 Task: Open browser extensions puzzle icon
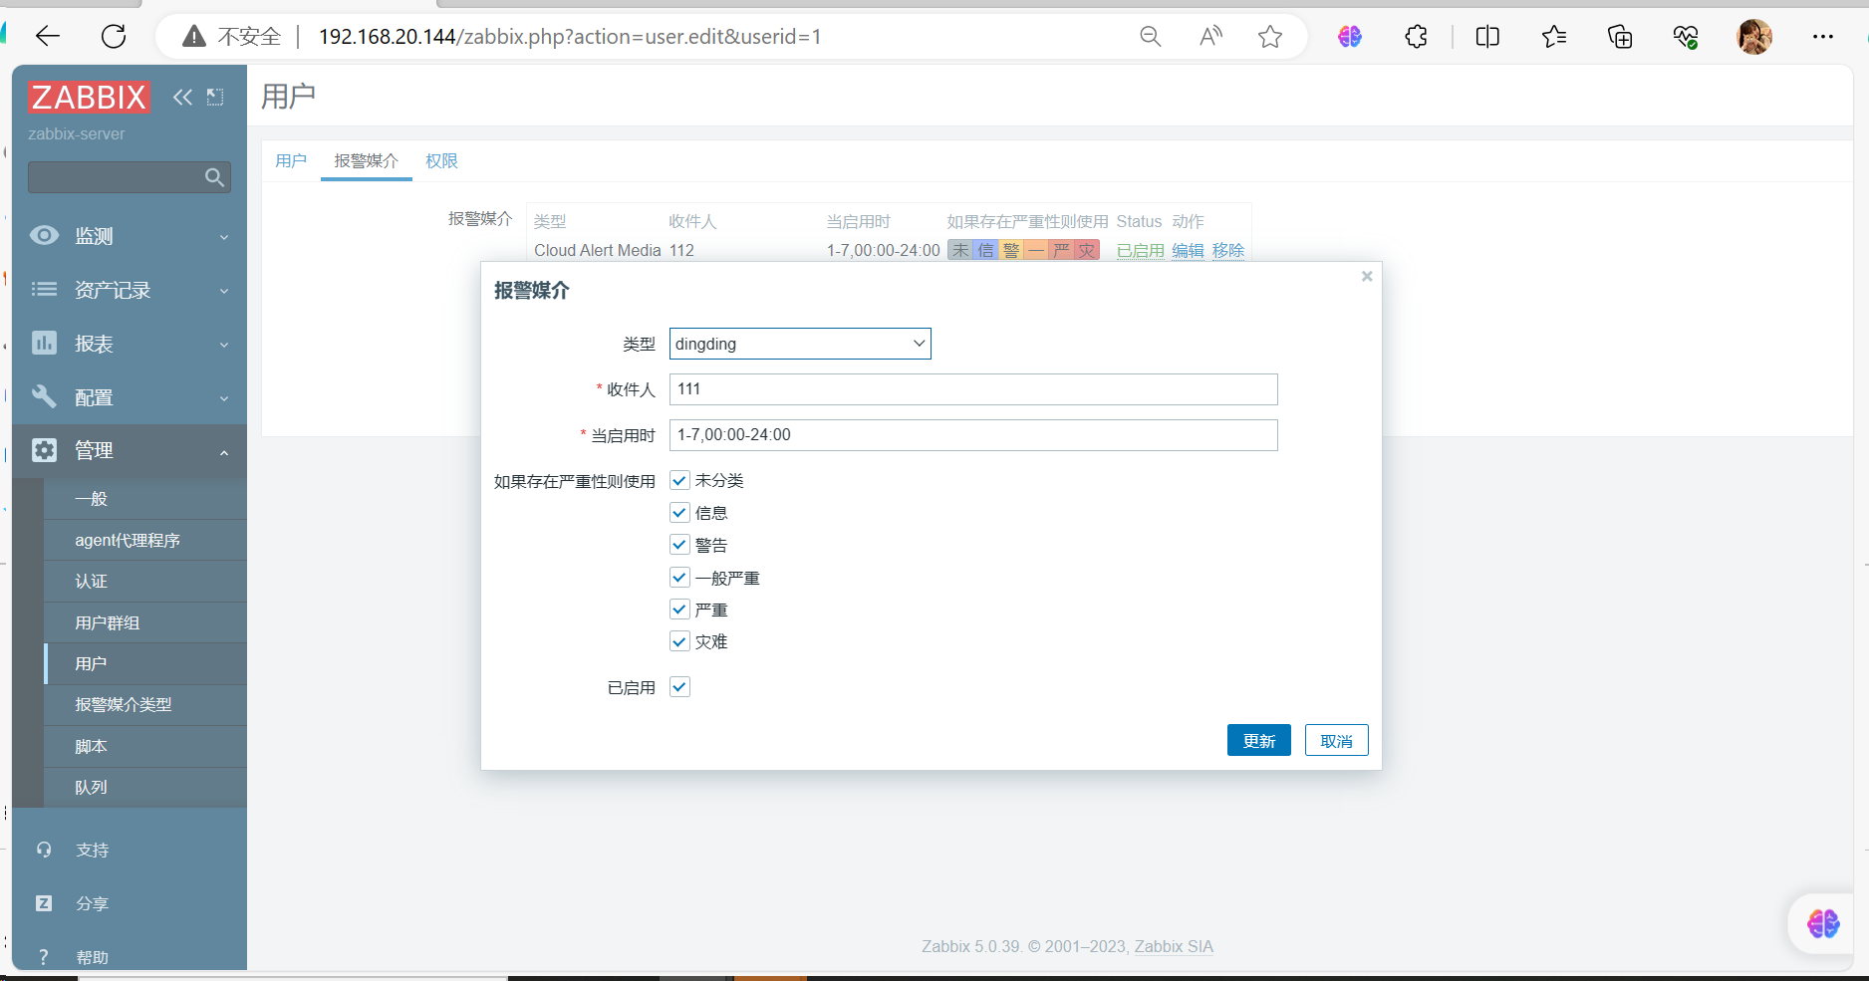point(1416,37)
